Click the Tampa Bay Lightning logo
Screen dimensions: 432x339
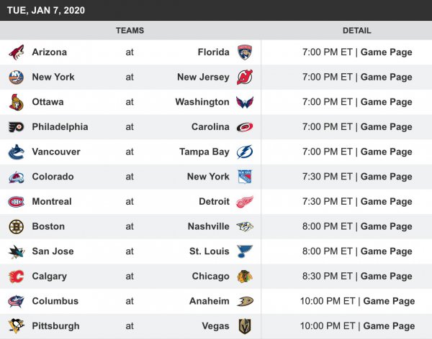[245, 152]
